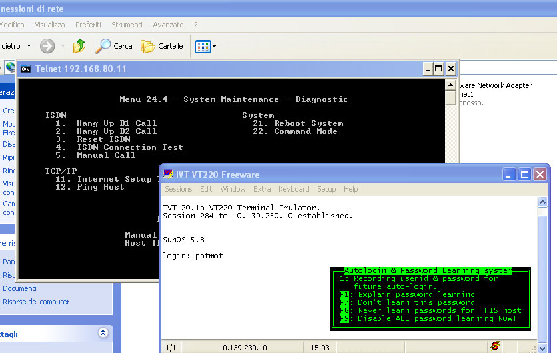This screenshot has height=353, width=557.
Task: Click the views grid icon
Action: coord(203,46)
